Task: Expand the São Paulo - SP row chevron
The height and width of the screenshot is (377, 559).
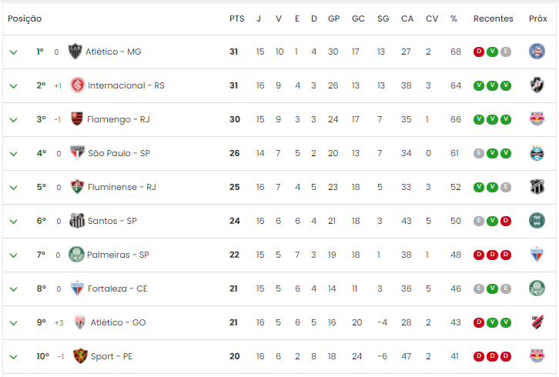Action: coord(14,154)
